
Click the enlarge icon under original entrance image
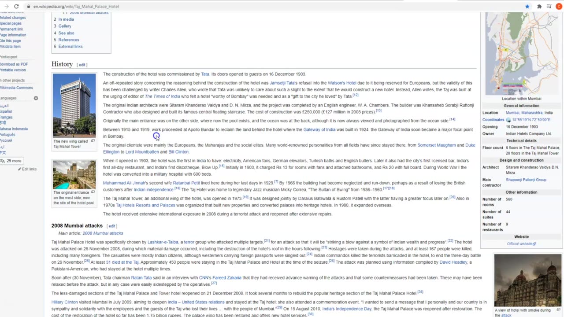click(x=93, y=192)
